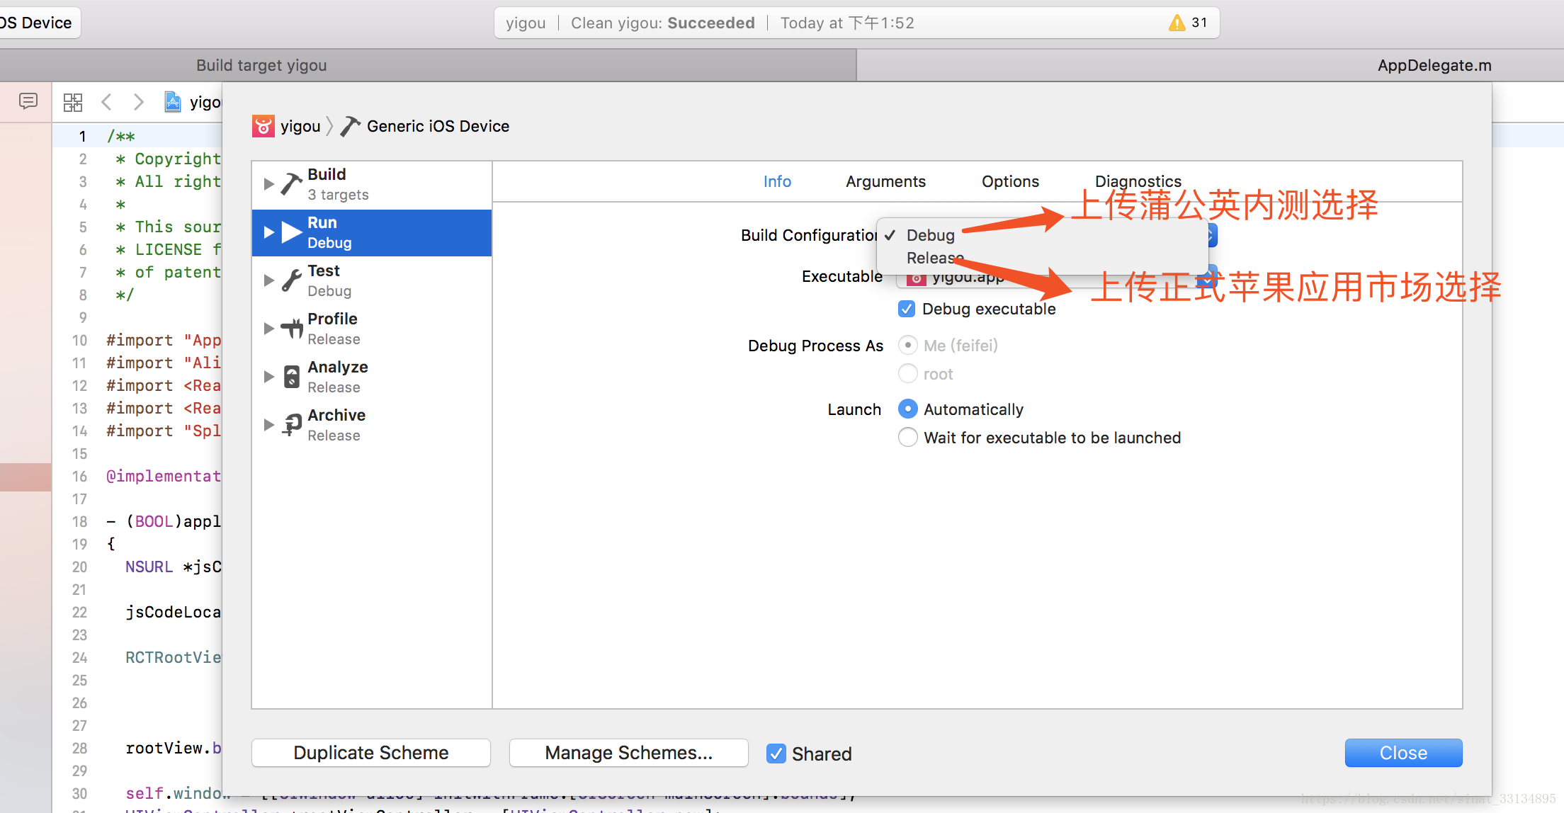Uncheck the Shared scheme checkbox
Screen dimensions: 1564x813
coord(776,754)
